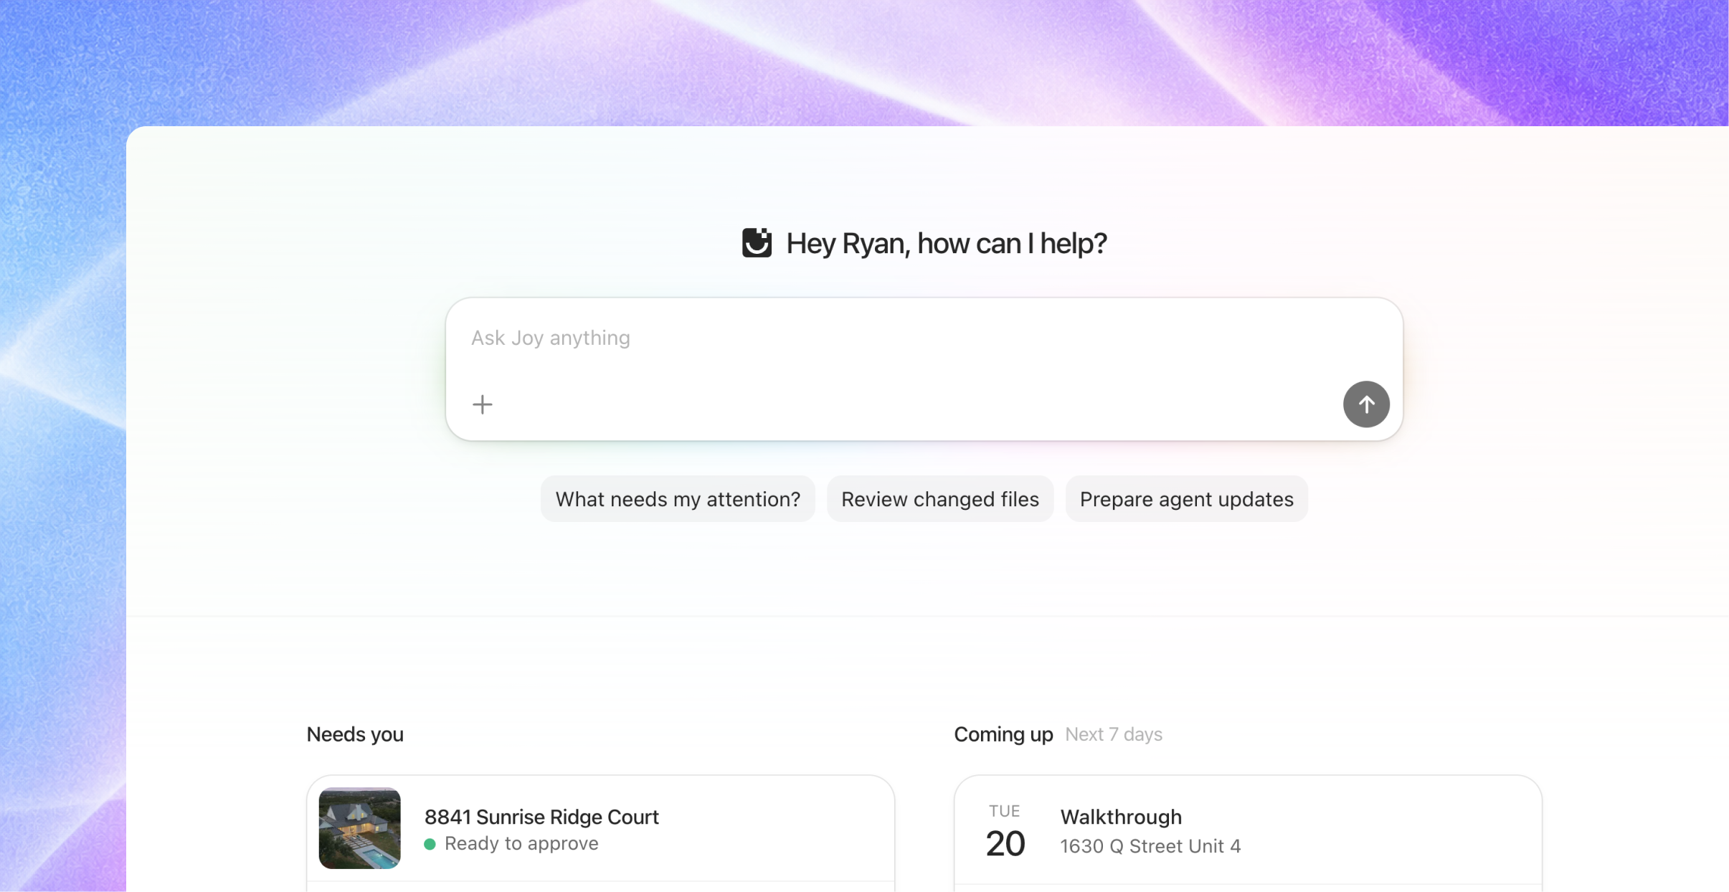The image size is (1729, 892).
Task: Open the plus attachment menu
Action: tap(483, 404)
